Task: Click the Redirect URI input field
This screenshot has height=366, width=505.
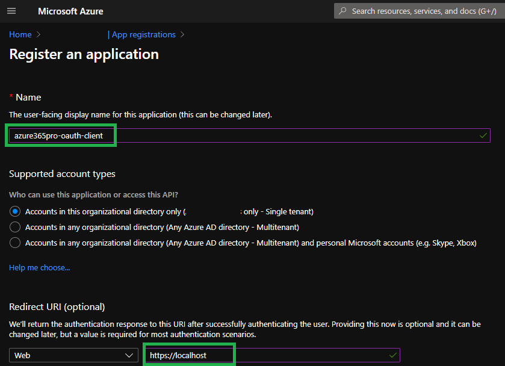Action: [x=273, y=355]
